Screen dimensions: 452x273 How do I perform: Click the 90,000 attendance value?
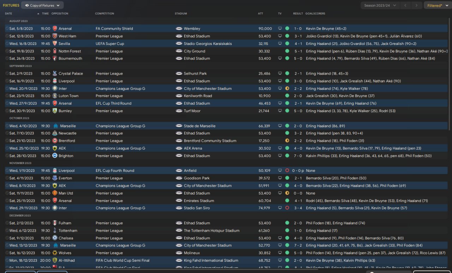point(265,29)
